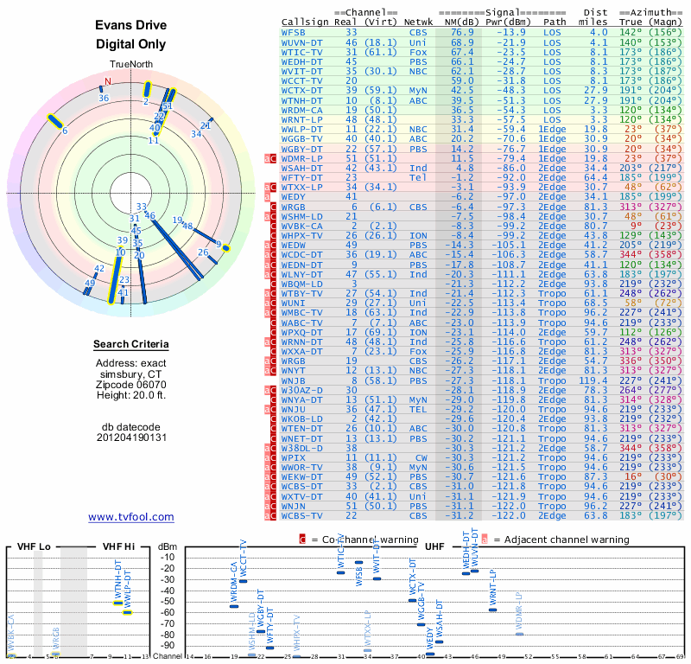Select the WPIX callsign
This screenshot has width=691, height=664.
[x=293, y=457]
